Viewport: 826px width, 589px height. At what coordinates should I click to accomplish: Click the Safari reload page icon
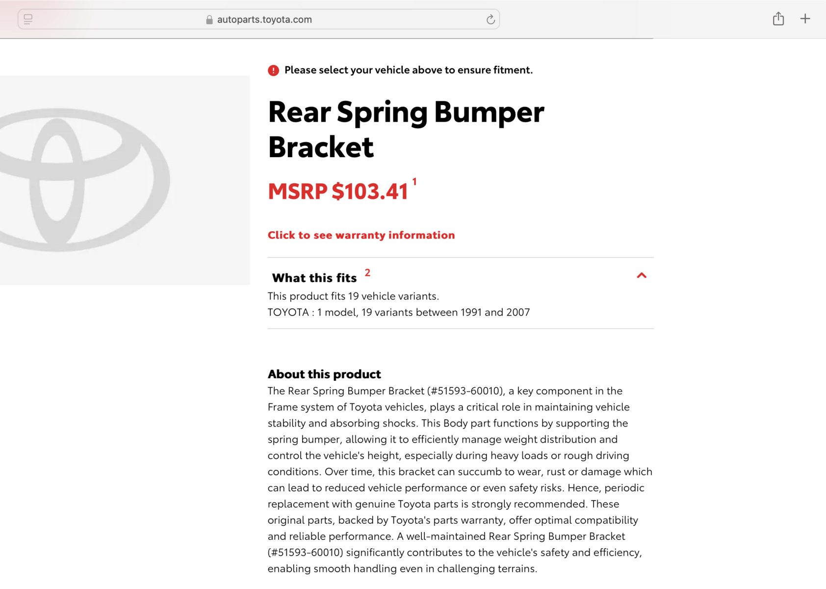tap(490, 20)
